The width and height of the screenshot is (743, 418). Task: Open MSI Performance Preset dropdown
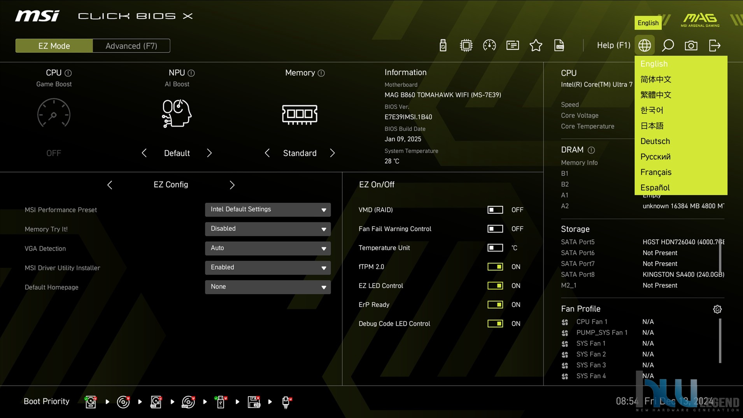pyautogui.click(x=268, y=209)
